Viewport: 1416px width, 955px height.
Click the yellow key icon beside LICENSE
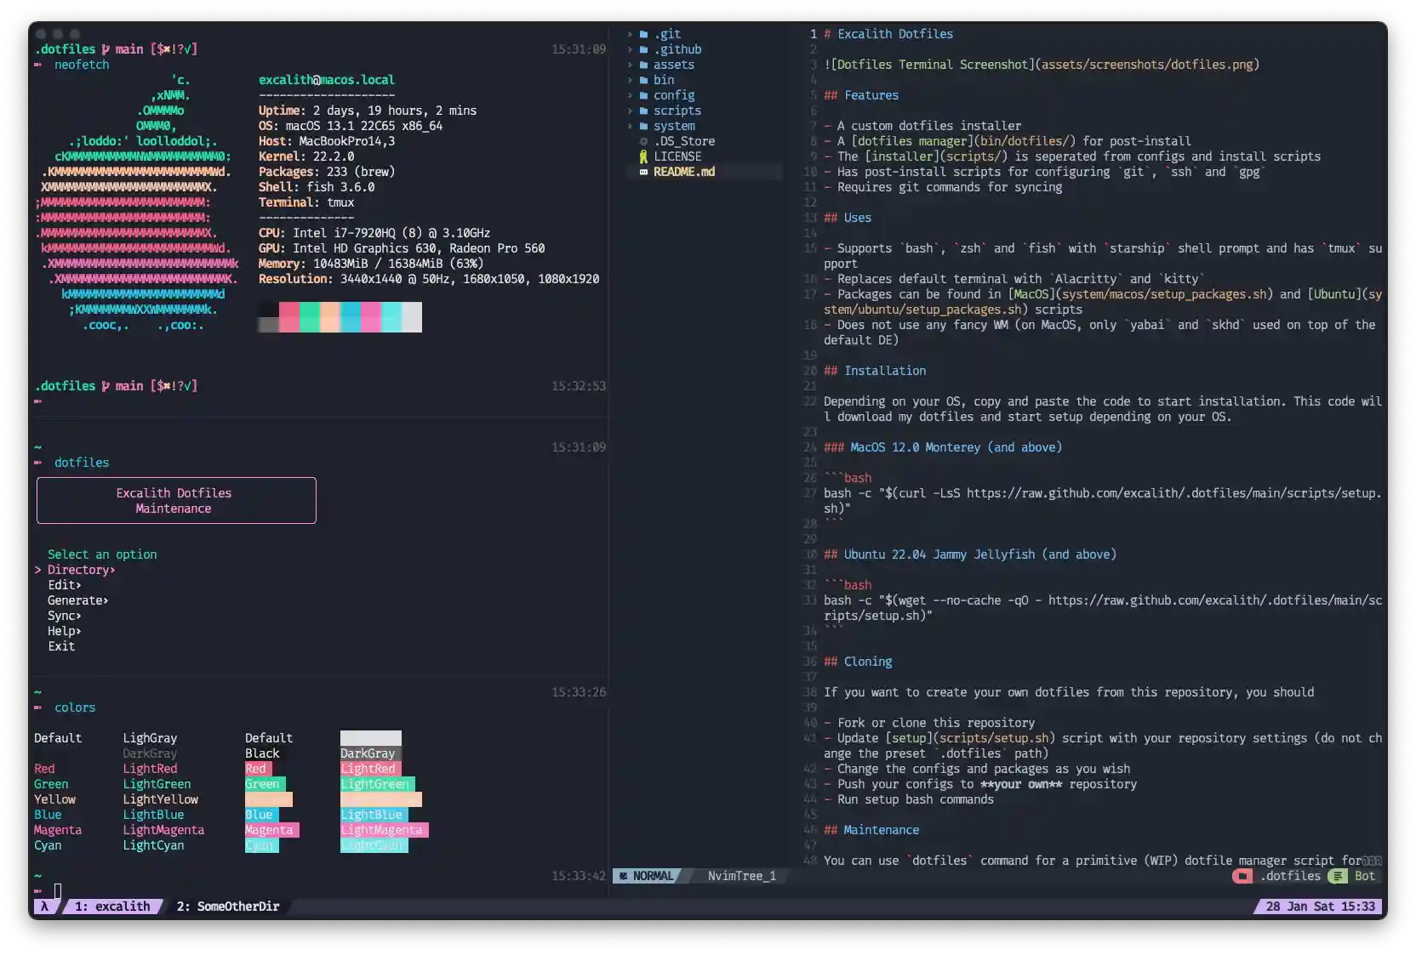click(644, 156)
